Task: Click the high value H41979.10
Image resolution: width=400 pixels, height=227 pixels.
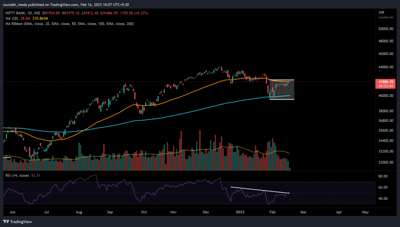Action: tap(71, 13)
